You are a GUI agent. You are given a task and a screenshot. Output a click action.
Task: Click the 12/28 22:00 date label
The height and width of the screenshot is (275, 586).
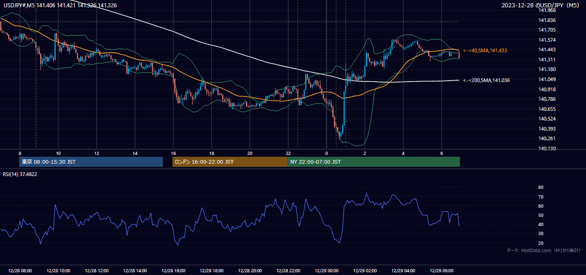tap(288, 271)
